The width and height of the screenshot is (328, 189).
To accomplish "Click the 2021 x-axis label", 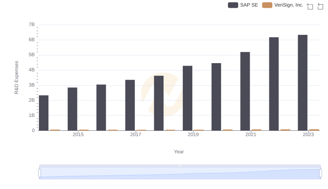I will (251, 134).
